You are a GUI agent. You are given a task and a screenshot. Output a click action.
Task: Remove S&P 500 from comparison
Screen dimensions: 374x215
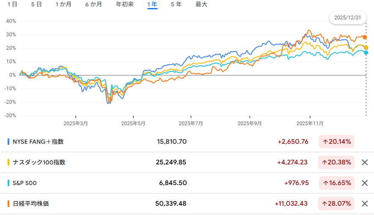click(365, 183)
